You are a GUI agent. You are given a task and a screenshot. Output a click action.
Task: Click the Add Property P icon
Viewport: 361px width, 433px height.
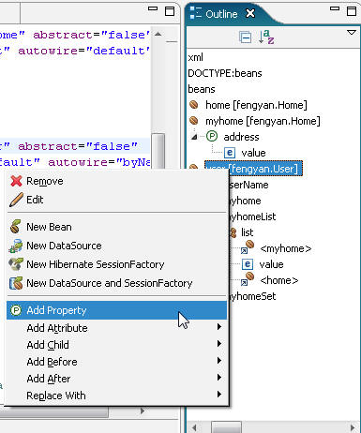pos(16,310)
